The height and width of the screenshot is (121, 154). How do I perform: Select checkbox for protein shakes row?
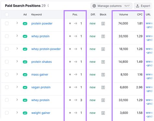click(7, 62)
